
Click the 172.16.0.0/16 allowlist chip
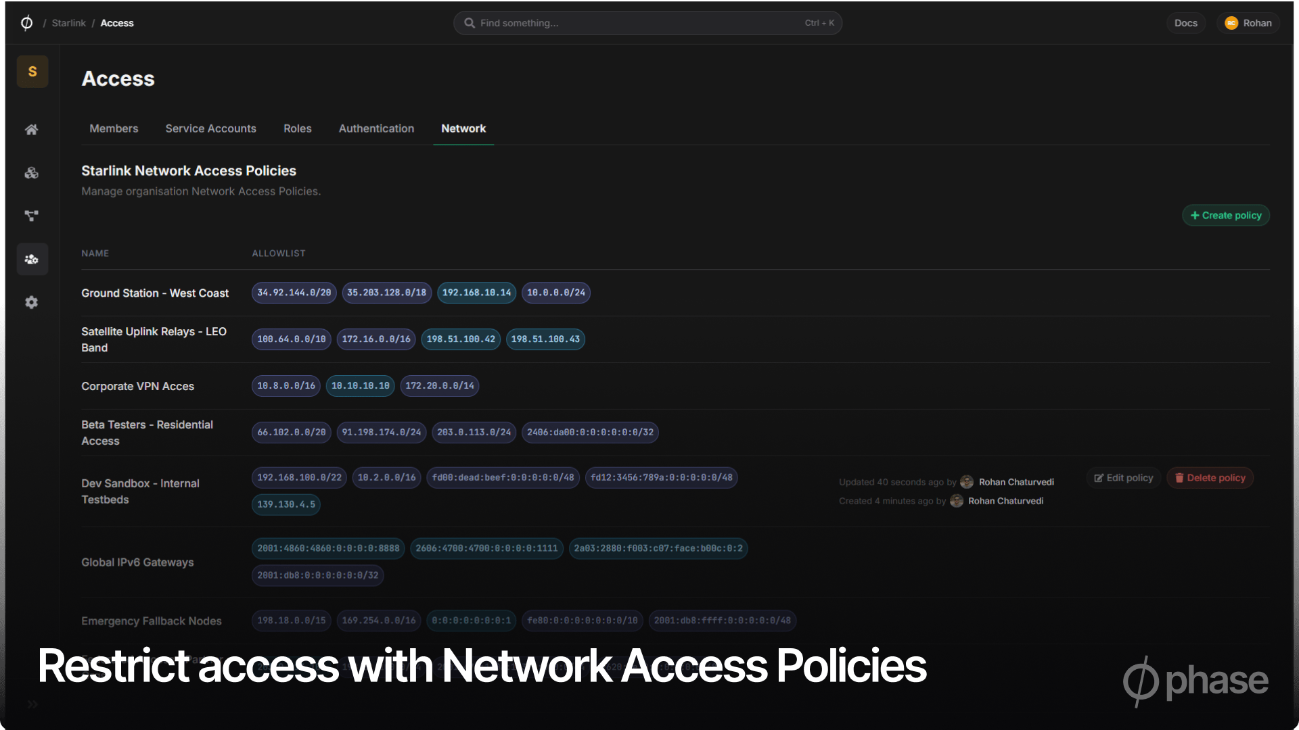tap(376, 339)
